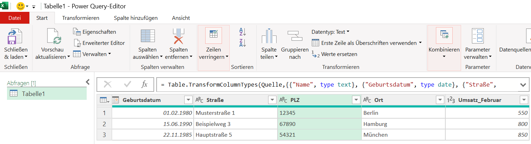The width and height of the screenshot is (531, 144).
Task: Click Ort ABC data type icon
Action: click(367, 100)
